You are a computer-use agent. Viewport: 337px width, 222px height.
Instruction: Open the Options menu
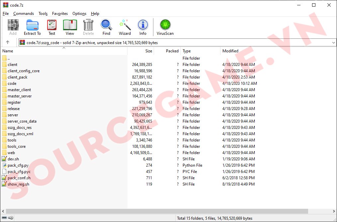(79, 14)
